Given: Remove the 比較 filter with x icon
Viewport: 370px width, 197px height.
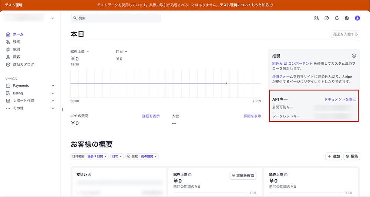Looking at the screenshot, I should tap(129, 156).
